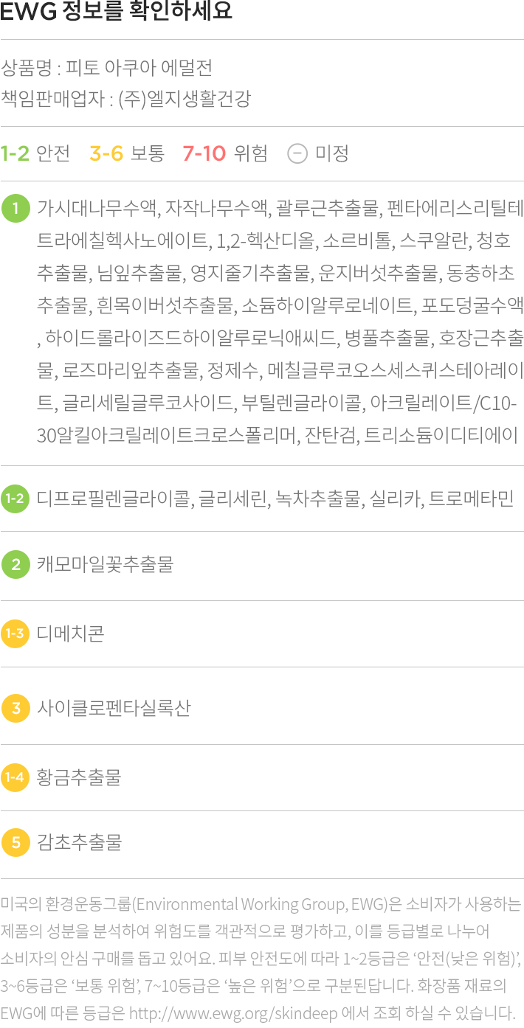Screen dimensions: 524x1028
Task: Click ingredient 감초추출물
Action: click(79, 842)
